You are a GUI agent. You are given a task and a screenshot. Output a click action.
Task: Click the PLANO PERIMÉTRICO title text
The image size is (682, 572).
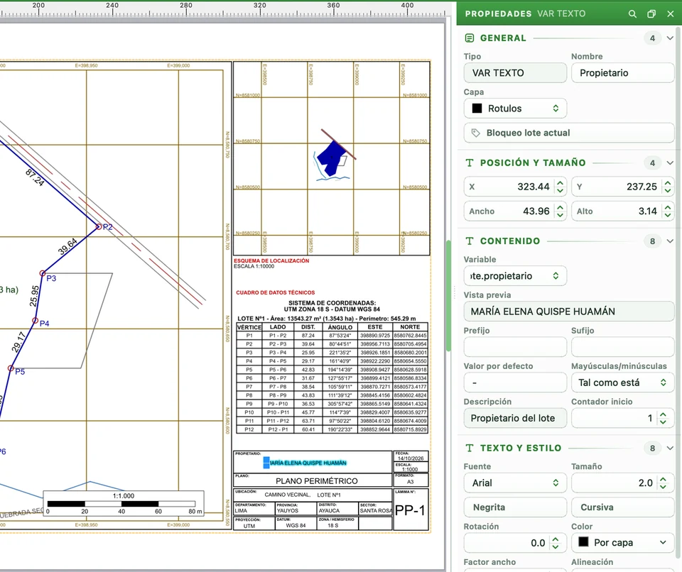pyautogui.click(x=317, y=480)
